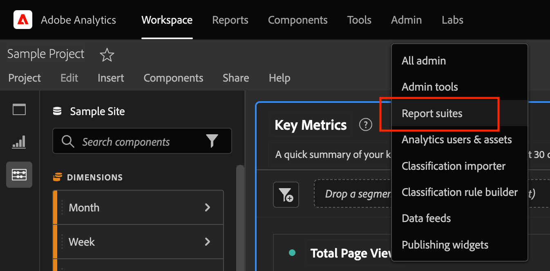The width and height of the screenshot is (550, 271).
Task: Open the Reports top navigation tab
Action: click(x=230, y=20)
